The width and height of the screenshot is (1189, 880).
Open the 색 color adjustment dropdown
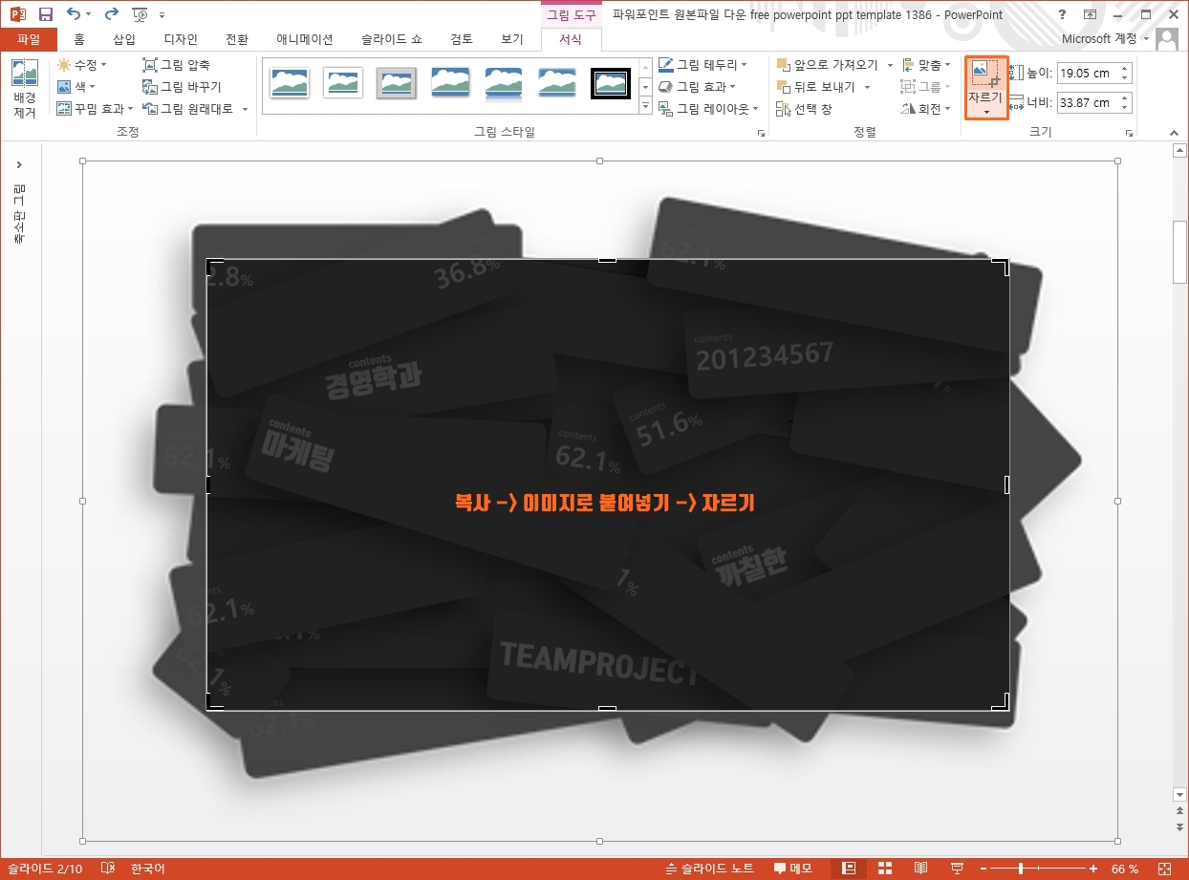point(76,87)
